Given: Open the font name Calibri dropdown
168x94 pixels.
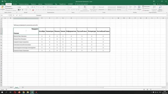Looking at the screenshot, I should (x=27, y=7).
